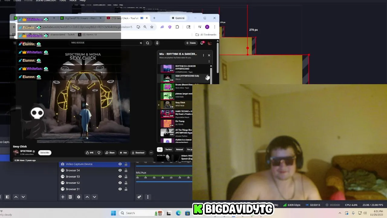
Task: Open audio mixer three-dot menu
Action: pos(148,197)
